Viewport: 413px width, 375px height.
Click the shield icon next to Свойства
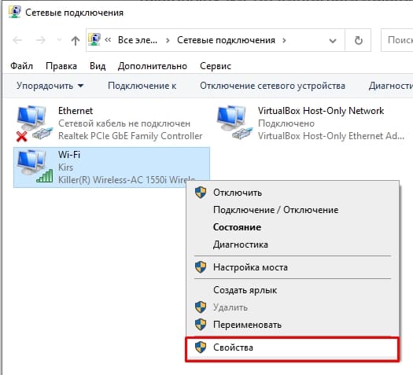coord(201,347)
